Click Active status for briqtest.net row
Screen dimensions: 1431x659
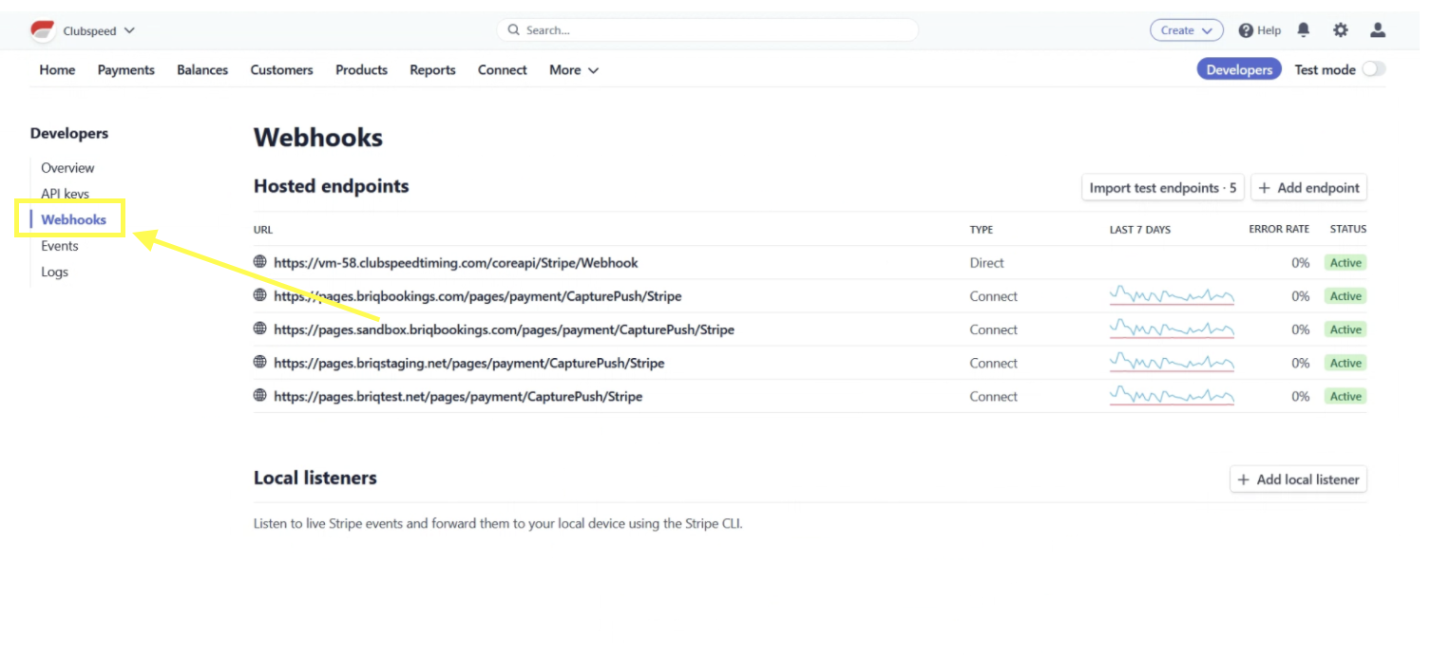pos(1345,397)
